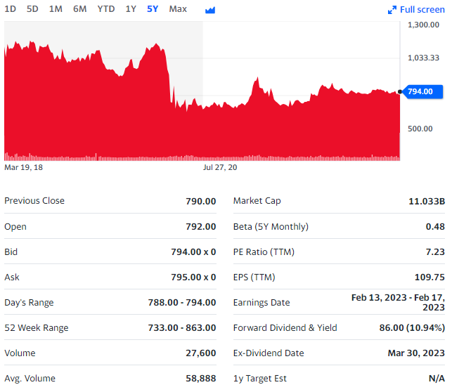Screen dimensions: 452x392
Task: Switch chart to 1M range
Action: pyautogui.click(x=56, y=9)
